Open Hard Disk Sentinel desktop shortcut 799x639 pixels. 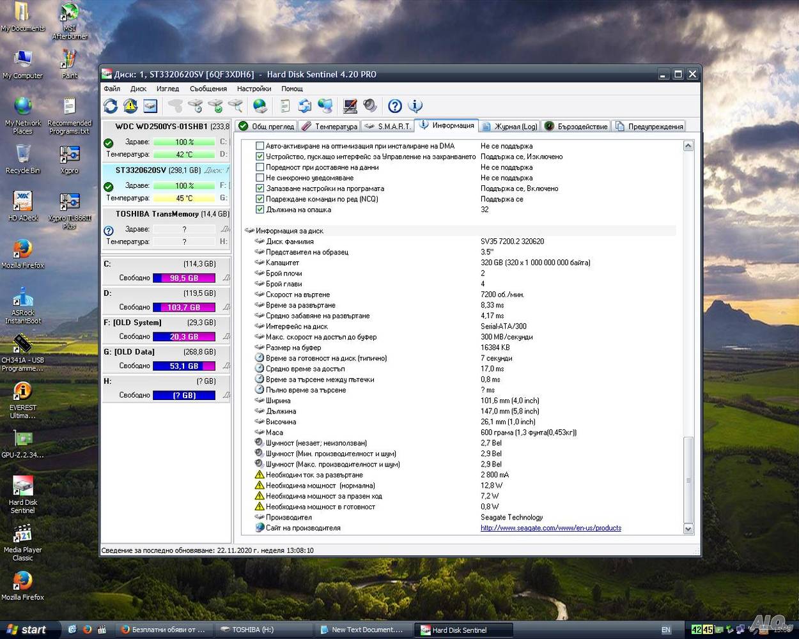[x=23, y=495]
